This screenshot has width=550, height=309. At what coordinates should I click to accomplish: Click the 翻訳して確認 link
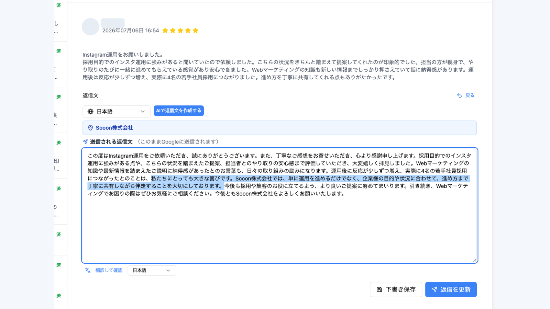tap(109, 271)
